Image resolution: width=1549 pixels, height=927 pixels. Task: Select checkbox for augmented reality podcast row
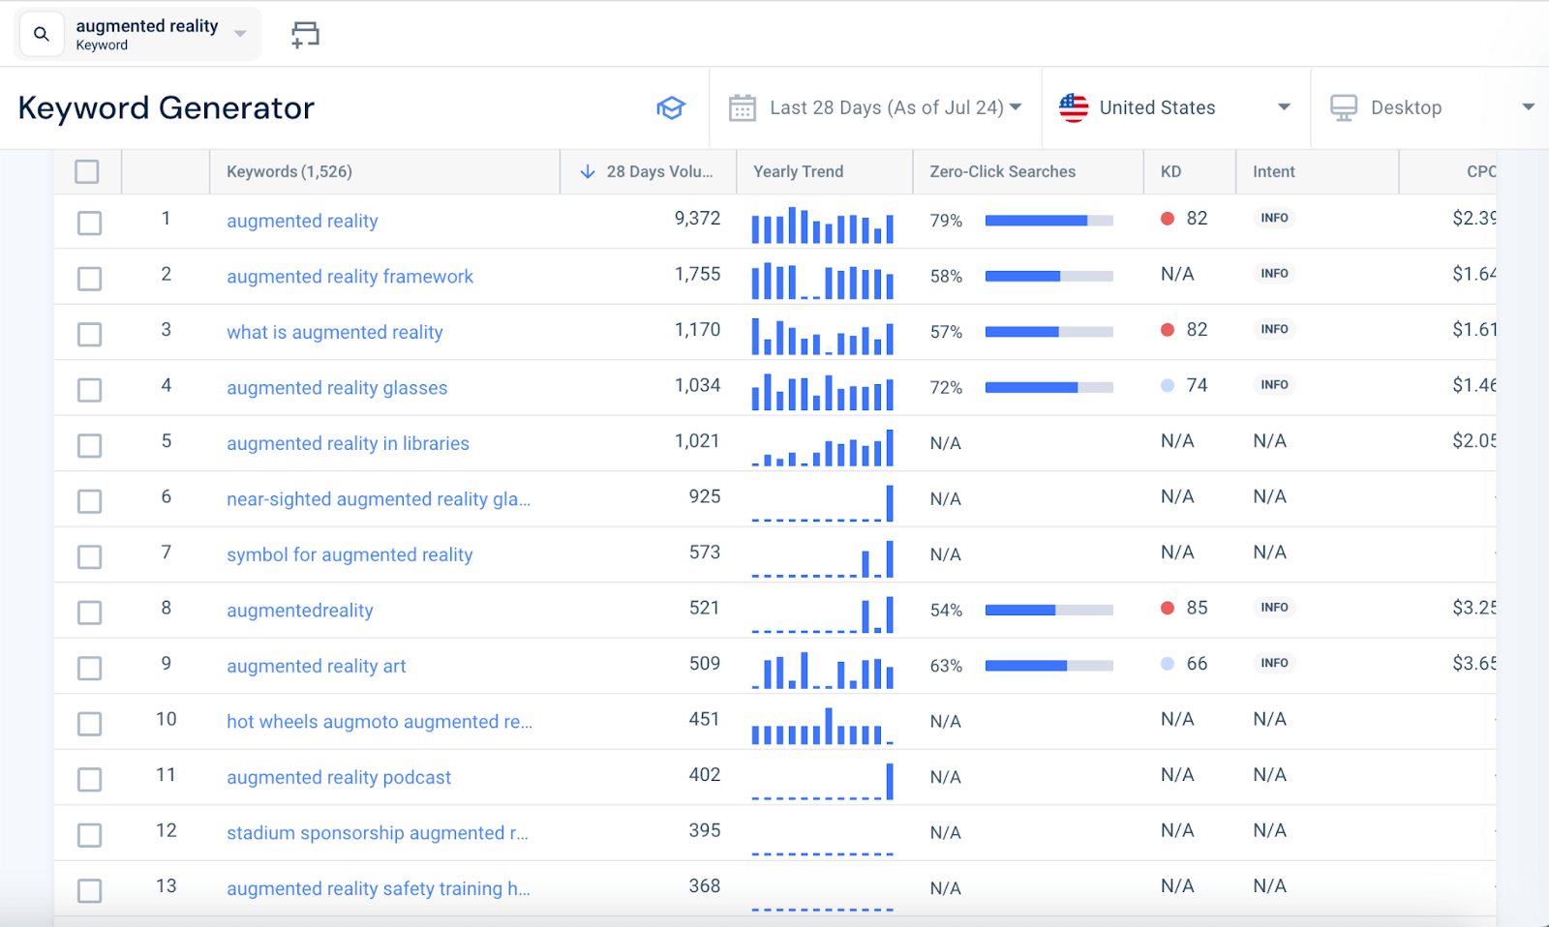pos(90,780)
